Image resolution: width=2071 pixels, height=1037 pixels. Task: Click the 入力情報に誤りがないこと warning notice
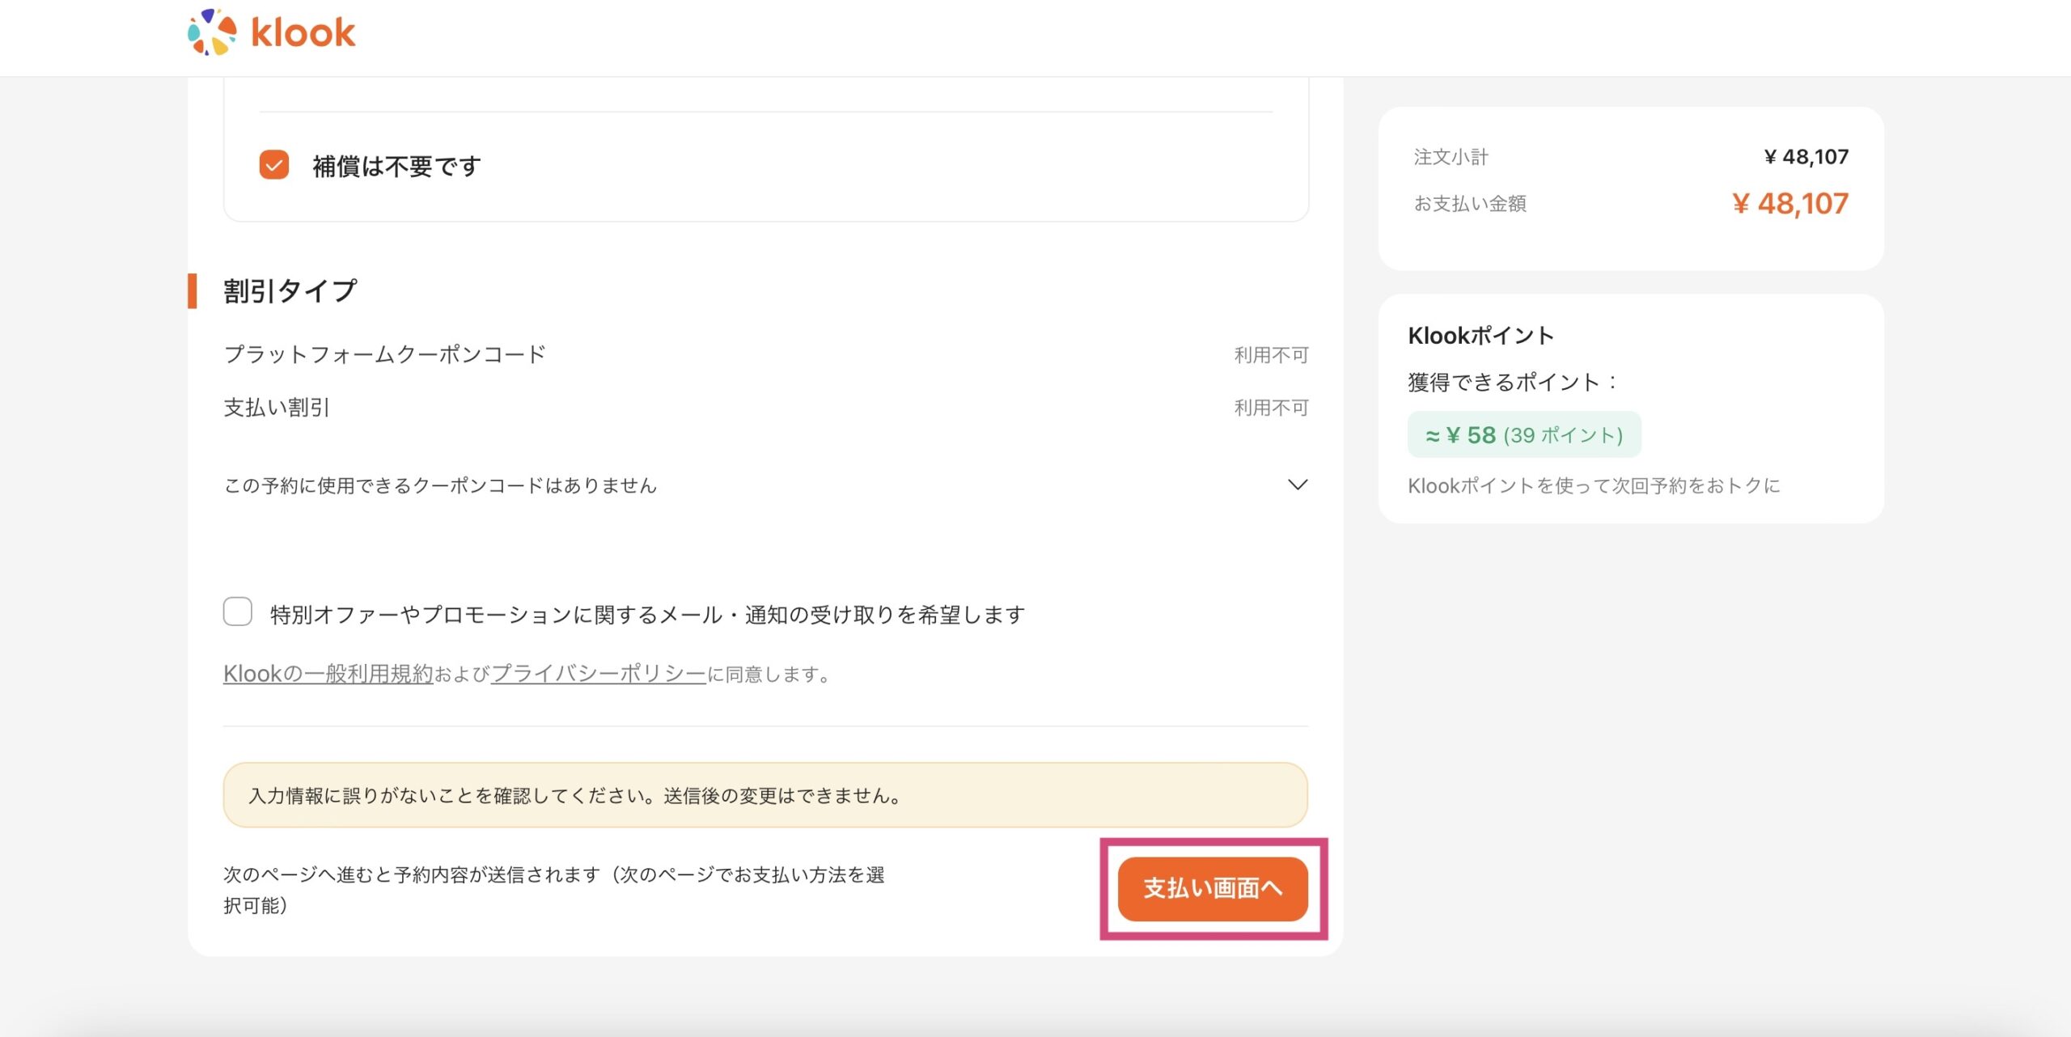765,795
